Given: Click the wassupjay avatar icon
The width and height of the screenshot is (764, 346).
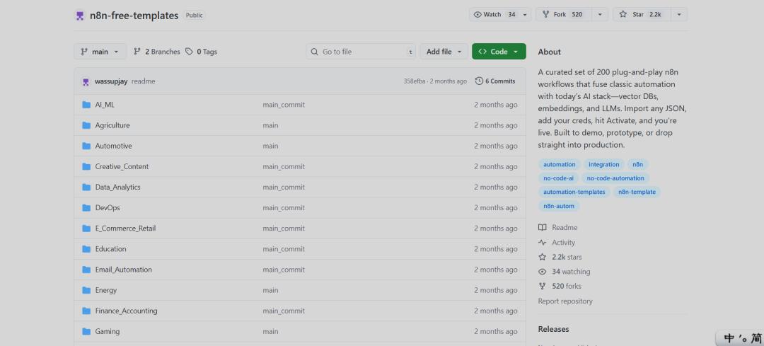Looking at the screenshot, I should pyautogui.click(x=86, y=81).
